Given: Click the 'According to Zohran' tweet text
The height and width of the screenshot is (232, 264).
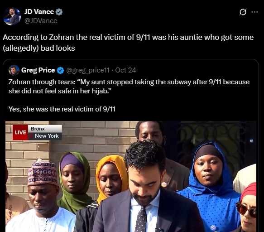Looking at the screenshot, I should click(128, 37).
